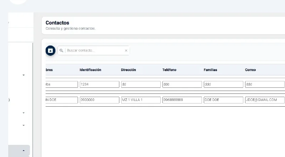Select the Familias field containing DOE DOE
Viewport: 285px width, 157px height.
click(223, 100)
